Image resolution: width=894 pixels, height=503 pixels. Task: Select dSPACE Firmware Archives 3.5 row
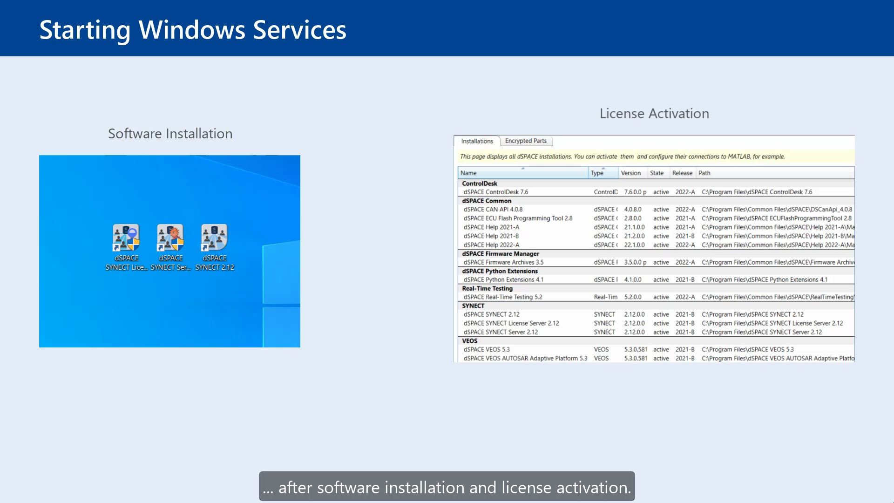656,262
